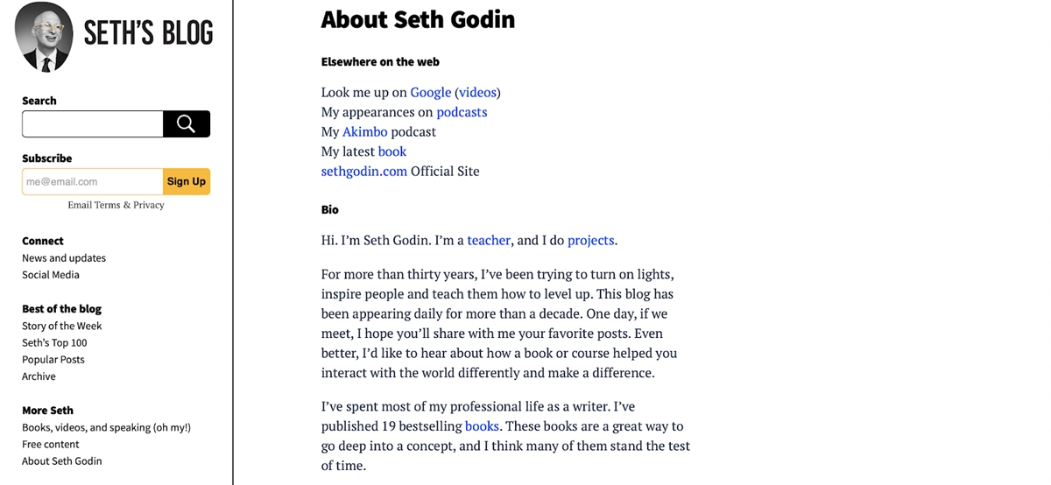Open Email Terms & Privacy link
Screen dimensions: 1051x485
116,205
